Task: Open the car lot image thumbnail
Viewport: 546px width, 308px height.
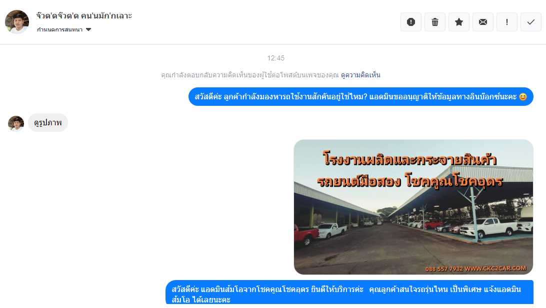Action: coord(413,207)
